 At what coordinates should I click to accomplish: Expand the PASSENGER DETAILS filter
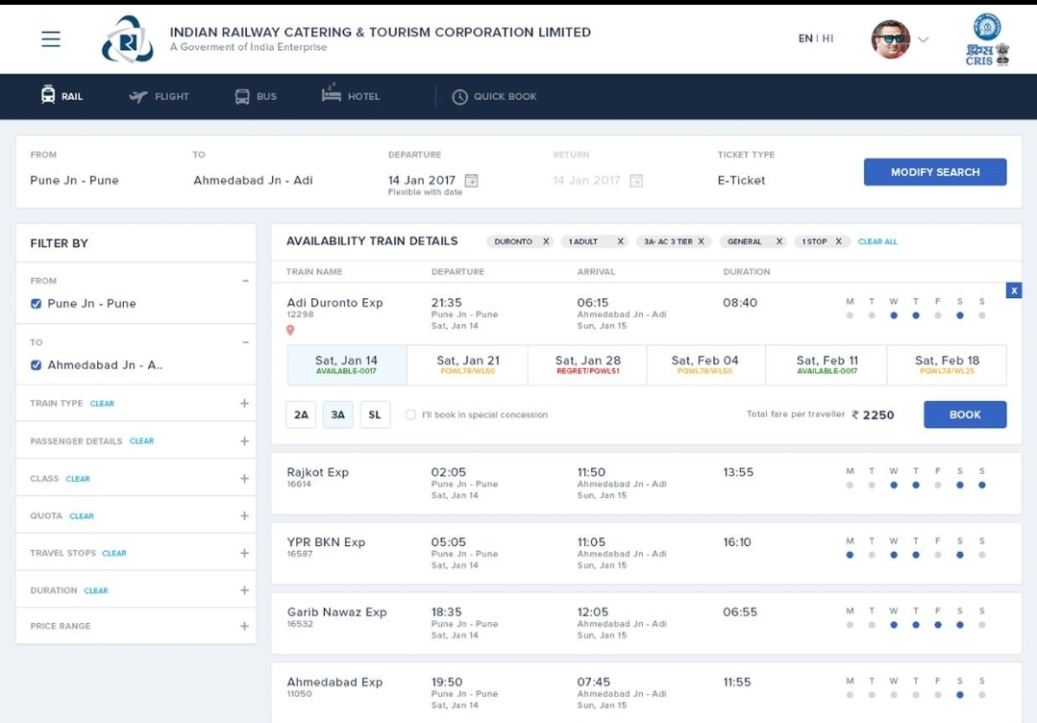point(244,441)
